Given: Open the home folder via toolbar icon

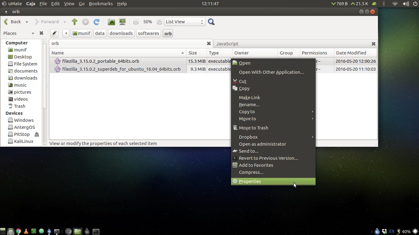Looking at the screenshot, I should pos(111,22).
